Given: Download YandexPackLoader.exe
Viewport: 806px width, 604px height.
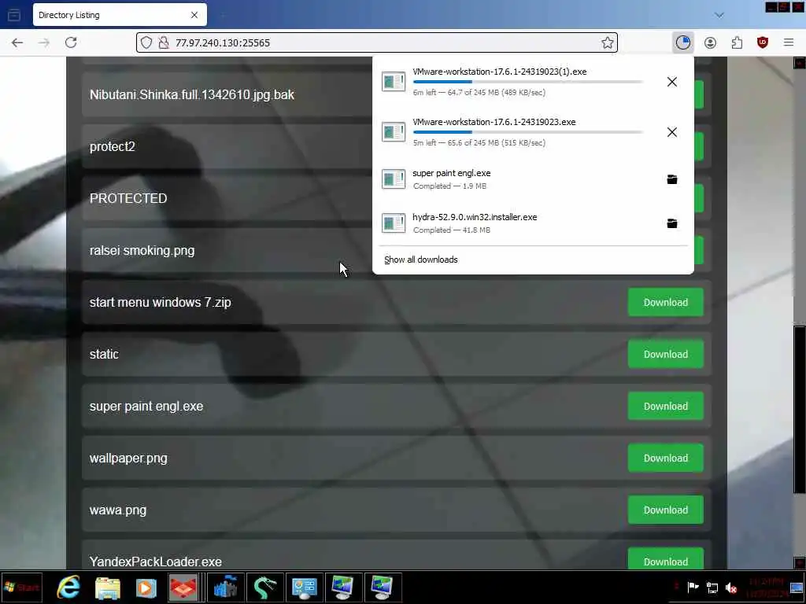Looking at the screenshot, I should point(666,560).
